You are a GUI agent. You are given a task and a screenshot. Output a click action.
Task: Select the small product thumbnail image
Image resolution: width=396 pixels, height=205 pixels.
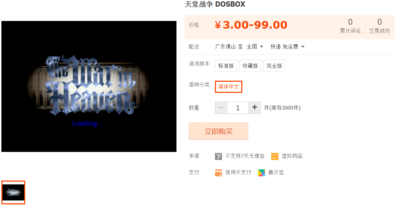coord(13,192)
